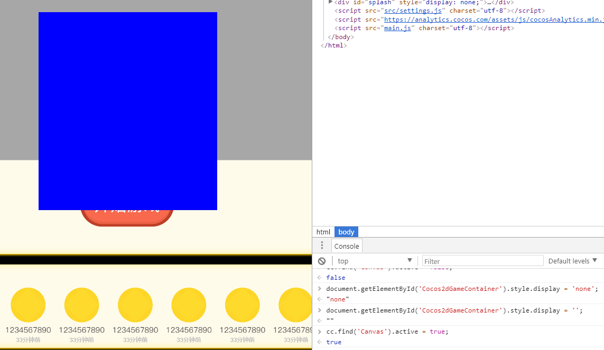Focus the console Filter input field
This screenshot has width=604, height=350.
tap(482, 261)
